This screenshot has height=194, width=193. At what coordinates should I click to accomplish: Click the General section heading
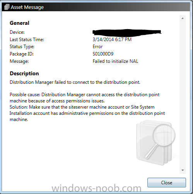click(19, 23)
